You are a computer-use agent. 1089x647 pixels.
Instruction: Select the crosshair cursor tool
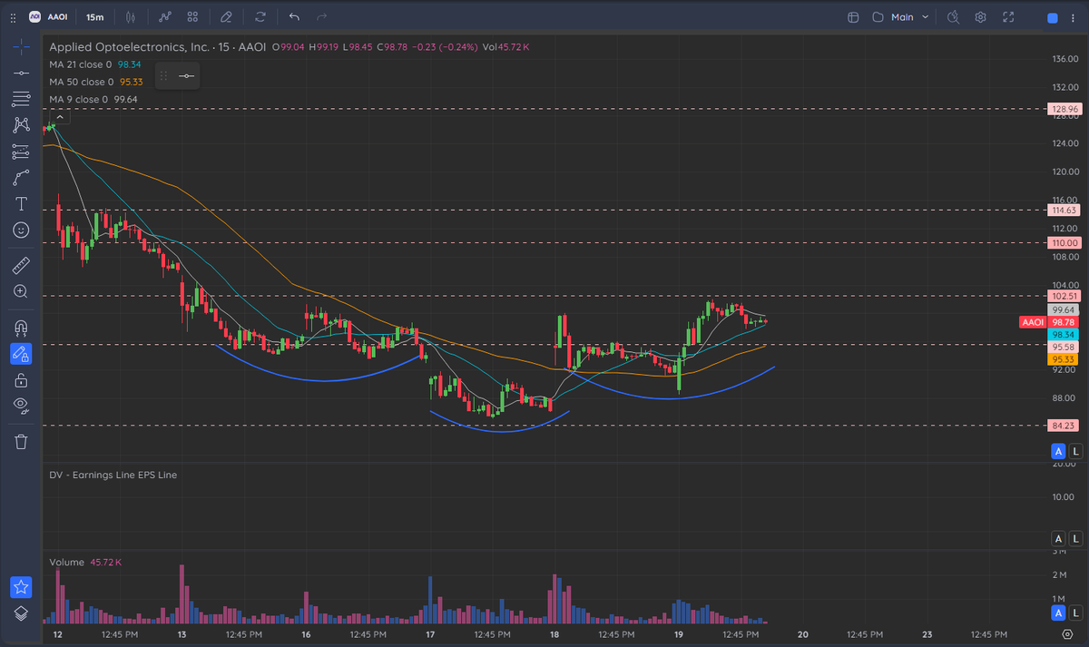point(21,45)
